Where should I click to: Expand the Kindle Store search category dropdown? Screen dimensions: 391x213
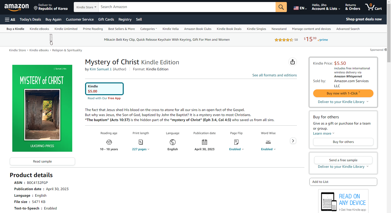pyautogui.click(x=86, y=7)
